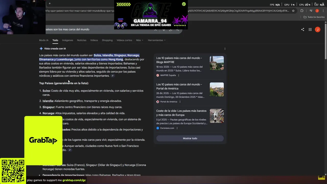Click the 'Euronews.com' source name
The width and height of the screenshot is (327, 184).
point(167,128)
